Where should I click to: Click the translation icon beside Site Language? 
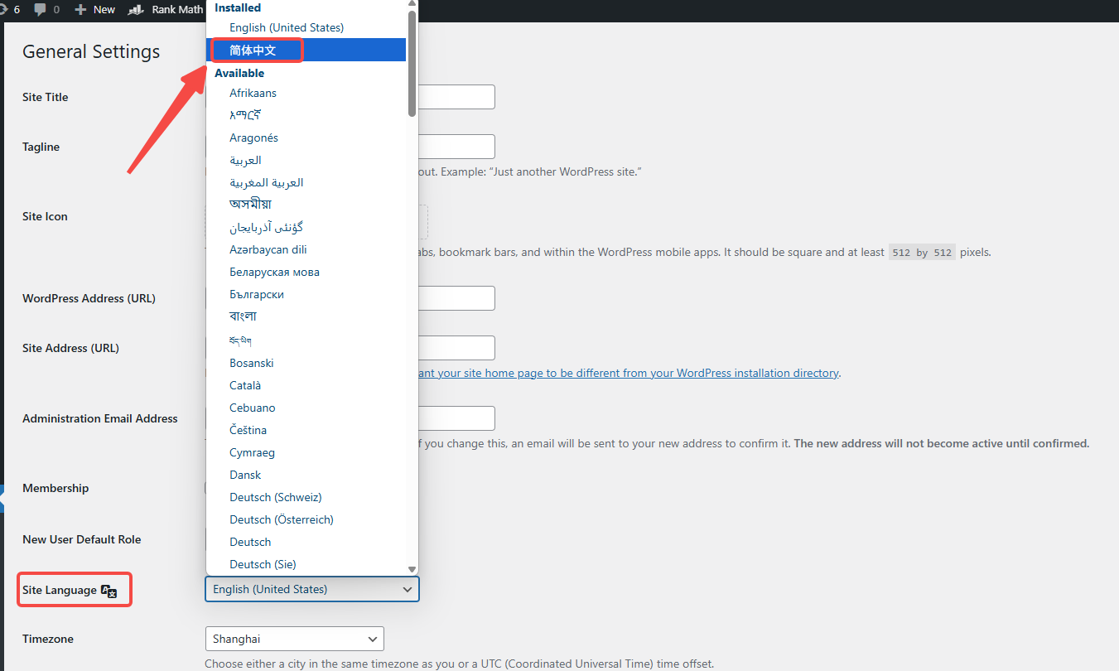coord(109,591)
